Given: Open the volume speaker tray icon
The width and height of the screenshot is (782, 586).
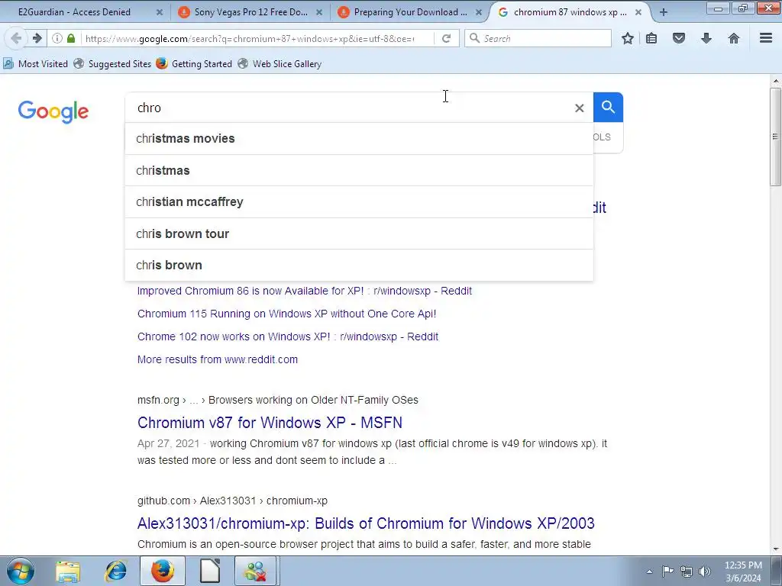Looking at the screenshot, I should pos(705,571).
